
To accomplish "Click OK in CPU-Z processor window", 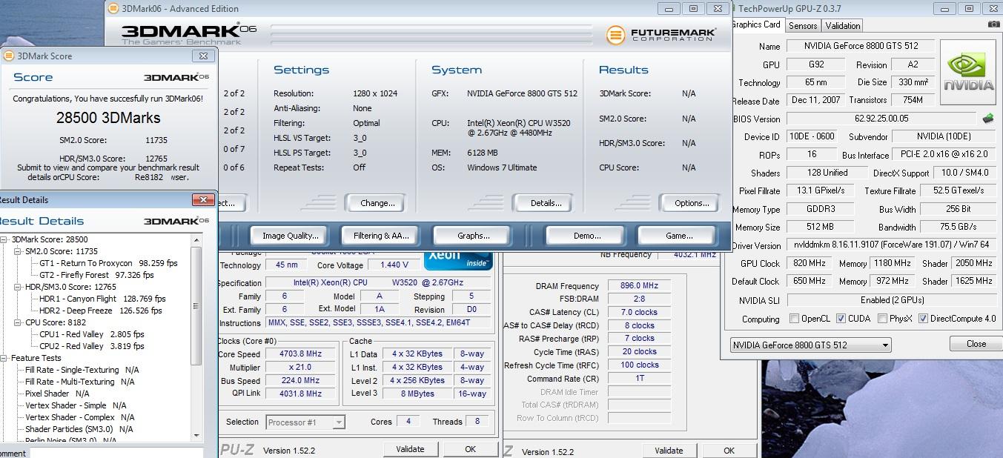I will click(x=470, y=449).
